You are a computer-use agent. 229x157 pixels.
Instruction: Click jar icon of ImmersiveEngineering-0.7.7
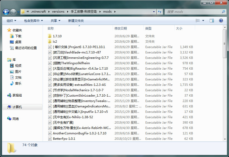[50, 58]
